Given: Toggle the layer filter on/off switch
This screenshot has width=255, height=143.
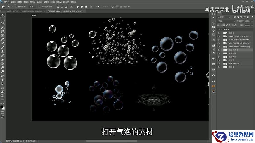Looking at the screenshot, I should (x=252, y=17).
